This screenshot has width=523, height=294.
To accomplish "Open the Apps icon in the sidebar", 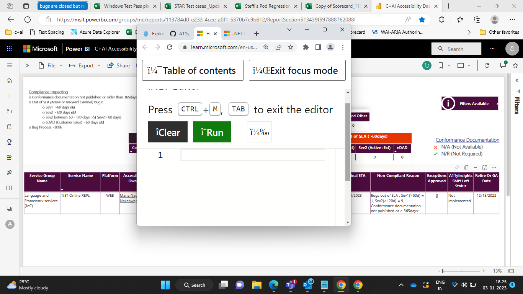I will (x=9, y=157).
